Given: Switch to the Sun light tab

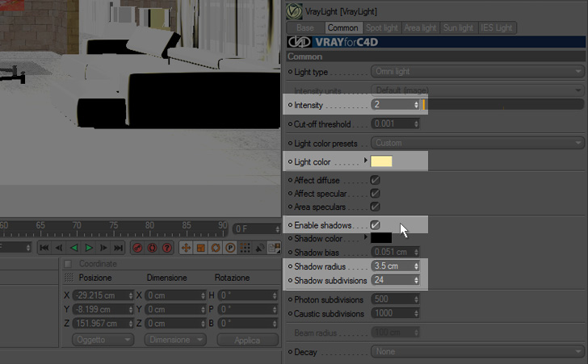Looking at the screenshot, I should coord(458,27).
